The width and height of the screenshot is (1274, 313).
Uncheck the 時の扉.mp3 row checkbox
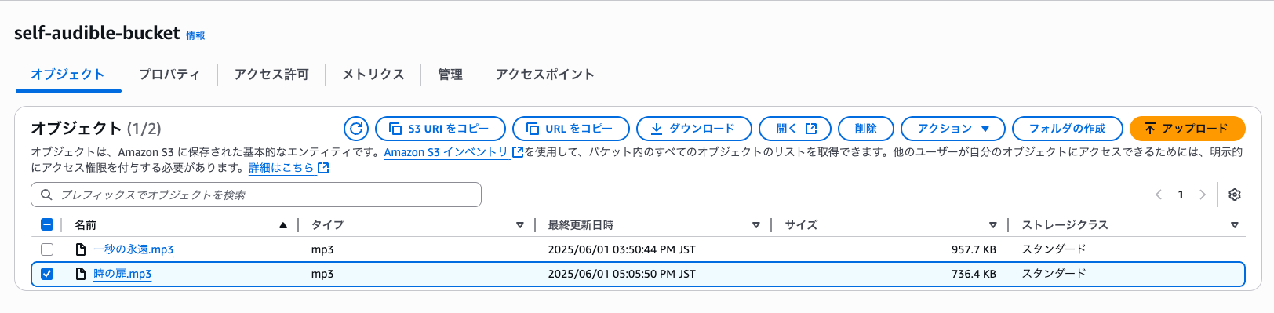47,274
